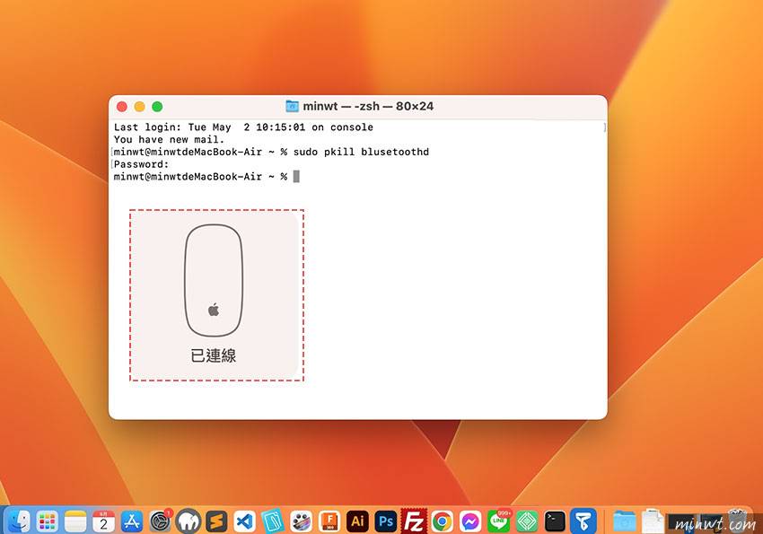Close the Terminal window with red button

[x=122, y=107]
